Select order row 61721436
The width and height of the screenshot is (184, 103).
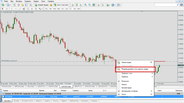coord(92,96)
